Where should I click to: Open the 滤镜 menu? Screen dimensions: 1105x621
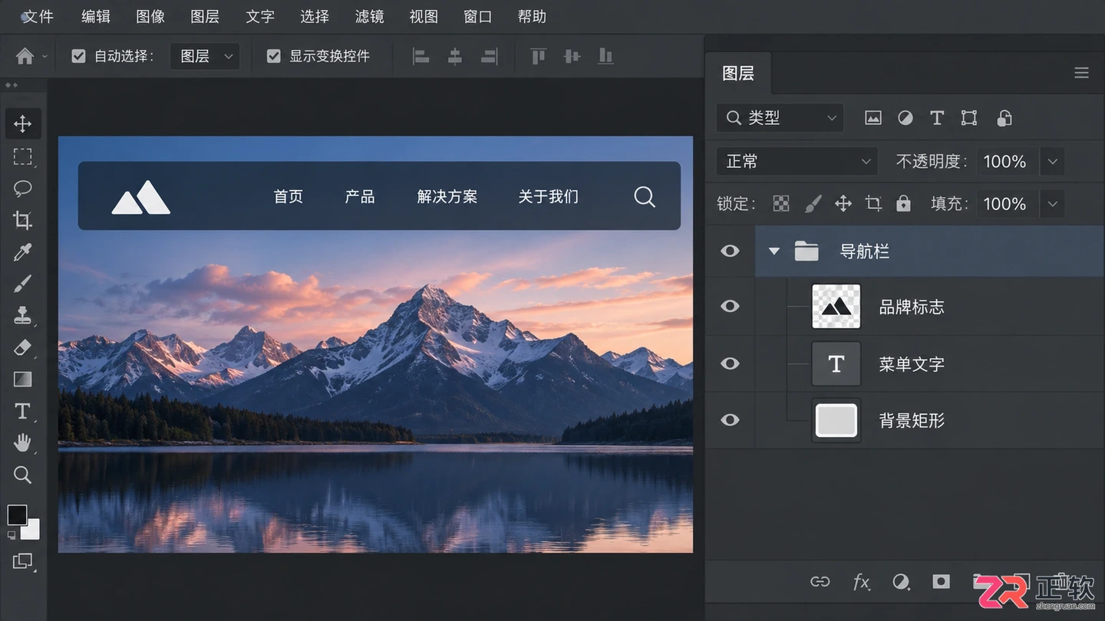[370, 16]
